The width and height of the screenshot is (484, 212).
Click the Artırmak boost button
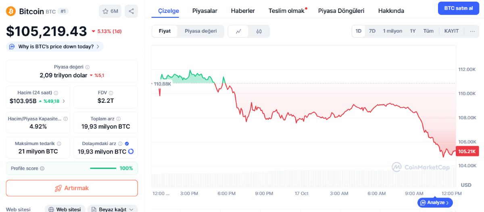point(72,188)
